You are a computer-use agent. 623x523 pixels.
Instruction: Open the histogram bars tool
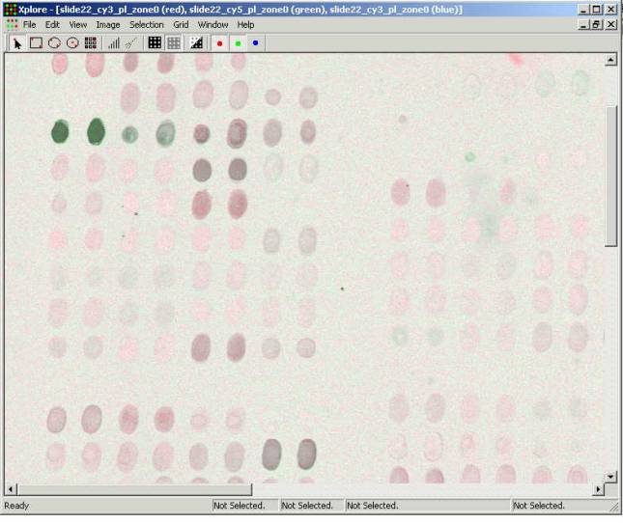[x=114, y=42]
